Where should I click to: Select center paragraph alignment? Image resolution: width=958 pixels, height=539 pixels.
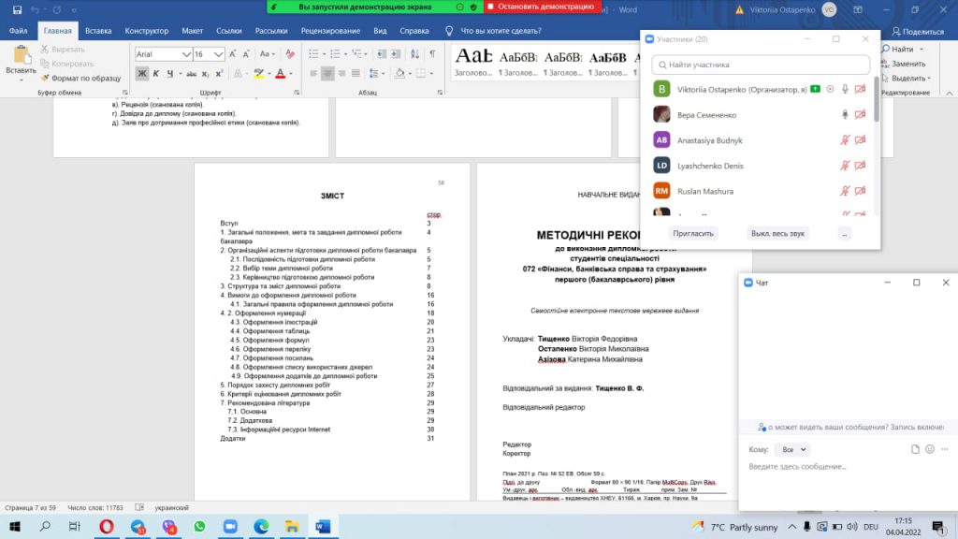coord(327,74)
